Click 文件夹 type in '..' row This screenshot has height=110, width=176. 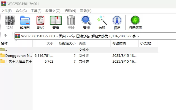tap(84, 50)
